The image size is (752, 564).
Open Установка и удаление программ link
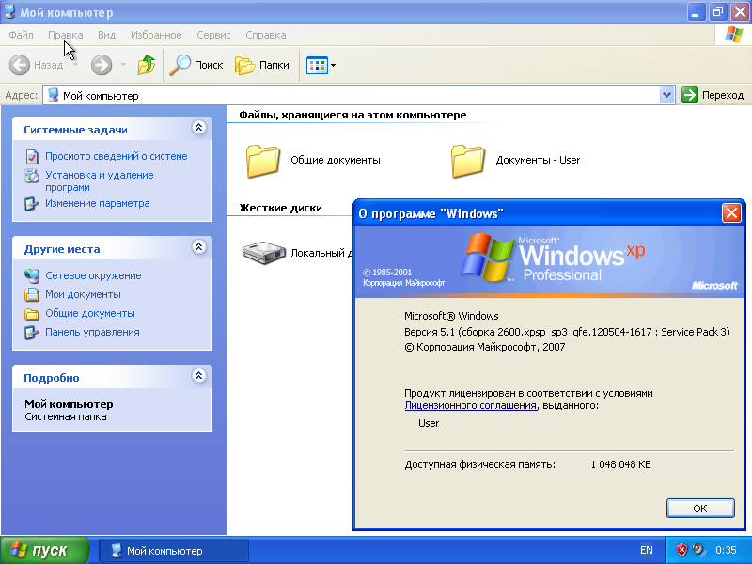100,180
